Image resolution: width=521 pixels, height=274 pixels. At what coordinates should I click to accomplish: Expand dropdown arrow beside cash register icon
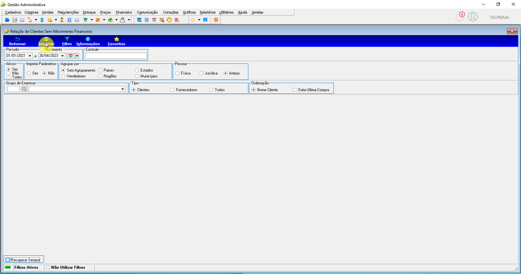tap(129, 20)
